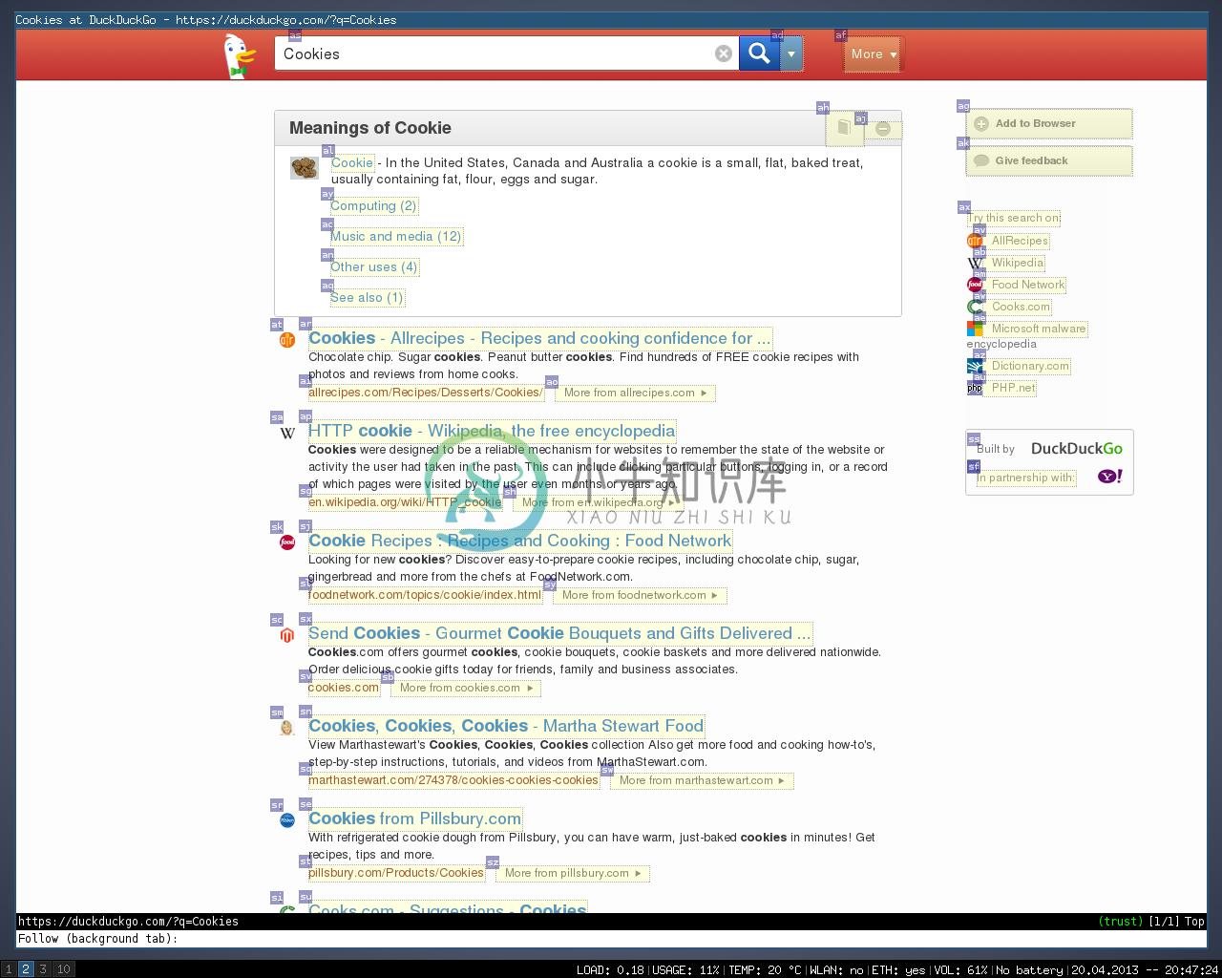The height and width of the screenshot is (978, 1222).
Task: Open the More menu in the header
Action: pos(873,54)
